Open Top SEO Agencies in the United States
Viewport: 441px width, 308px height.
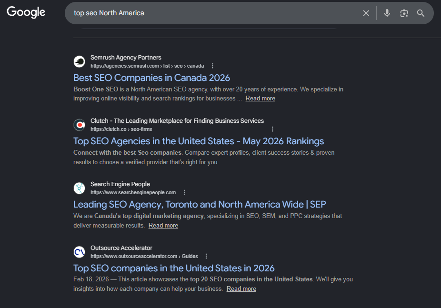[x=199, y=141]
